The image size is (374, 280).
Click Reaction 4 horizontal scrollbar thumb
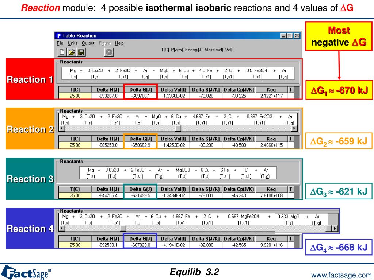123,228
